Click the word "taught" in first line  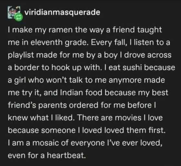coord(149,30)
